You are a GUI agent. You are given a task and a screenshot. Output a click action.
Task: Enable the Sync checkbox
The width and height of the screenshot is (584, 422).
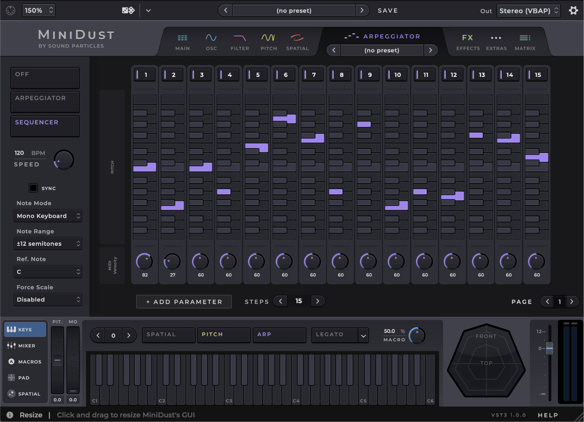point(33,188)
